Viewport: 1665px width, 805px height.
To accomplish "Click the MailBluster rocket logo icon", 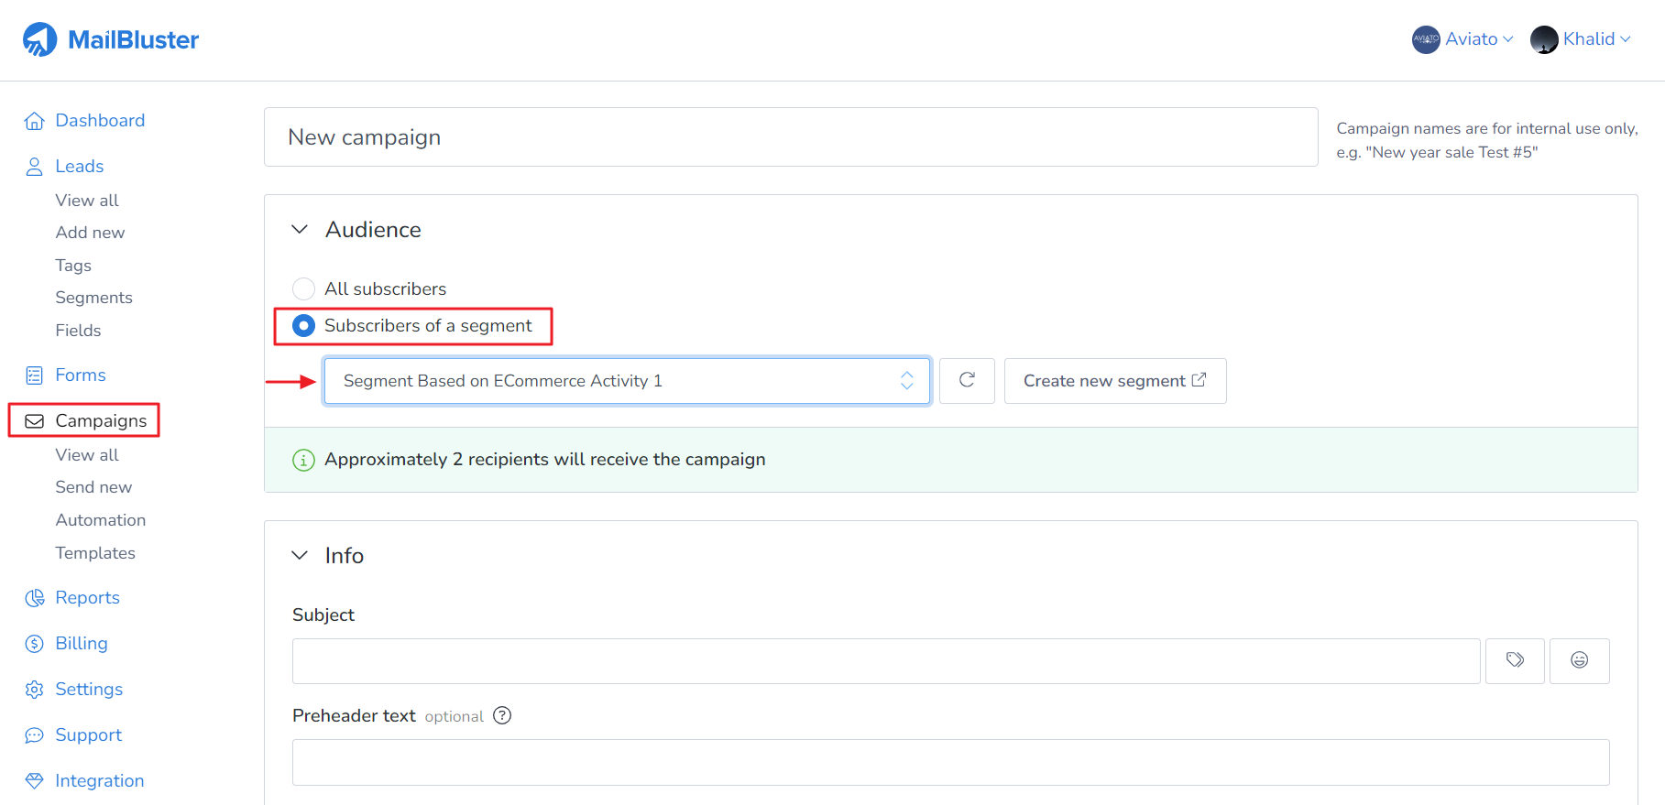I will click(39, 39).
